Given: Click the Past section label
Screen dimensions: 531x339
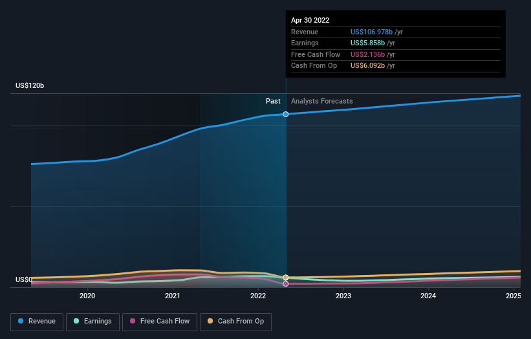Looking at the screenshot, I should point(273,101).
